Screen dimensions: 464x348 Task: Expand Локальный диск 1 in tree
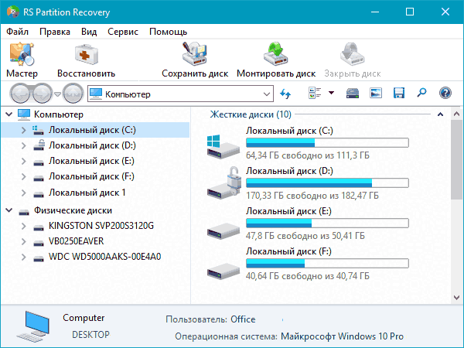(x=24, y=193)
